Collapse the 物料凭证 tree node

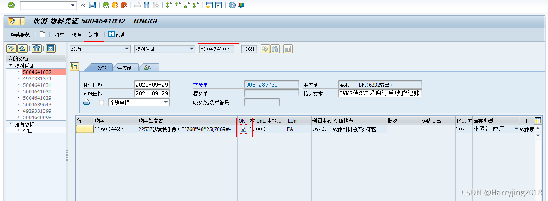coord(11,65)
